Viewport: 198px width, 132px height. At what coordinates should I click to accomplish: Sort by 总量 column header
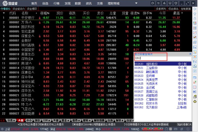(x=113, y=13)
